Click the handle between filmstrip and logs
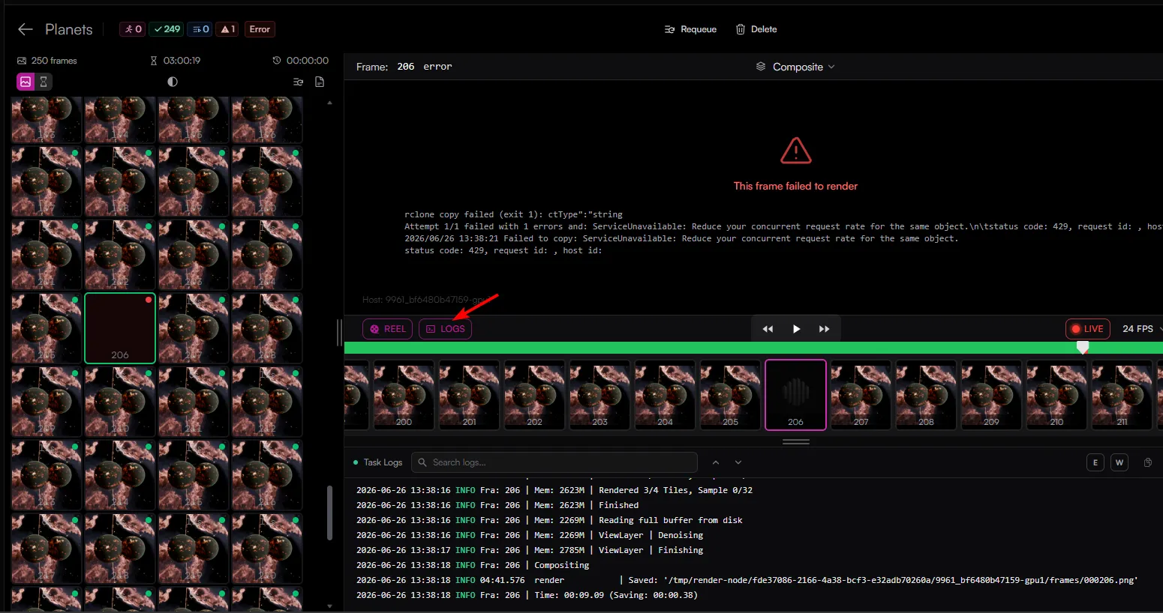This screenshot has height=613, width=1163. [795, 442]
